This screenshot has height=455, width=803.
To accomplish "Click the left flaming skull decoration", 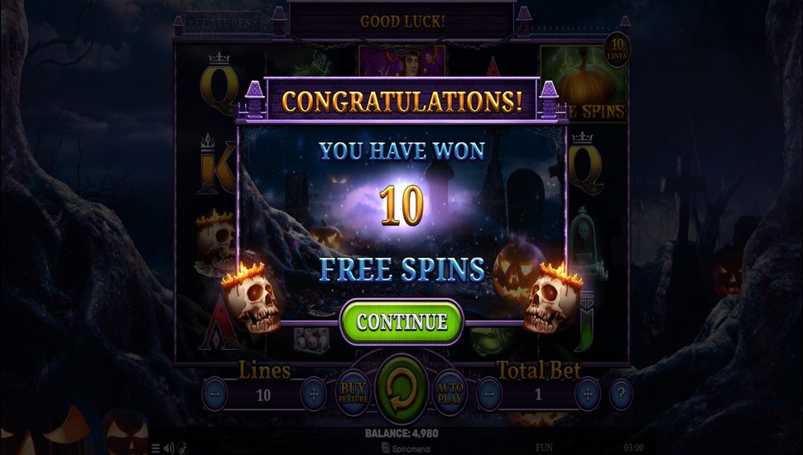I will click(252, 297).
